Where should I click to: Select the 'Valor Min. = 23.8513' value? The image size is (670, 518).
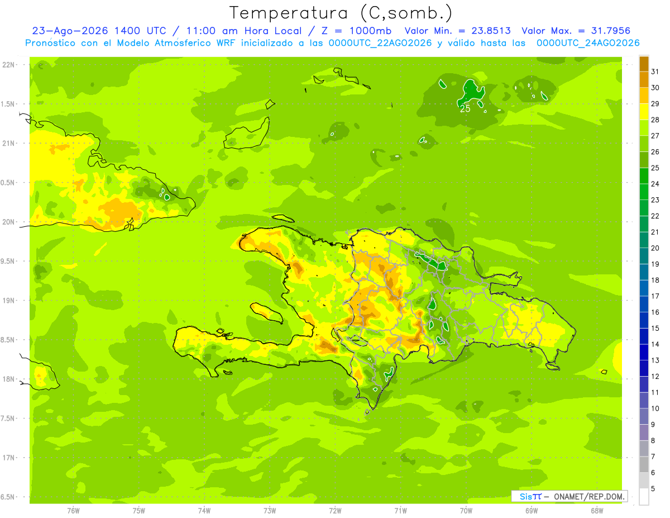tap(458, 31)
